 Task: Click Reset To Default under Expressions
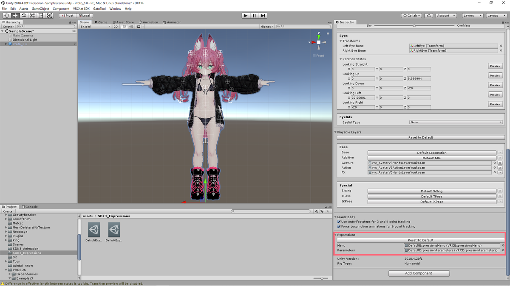(x=421, y=240)
